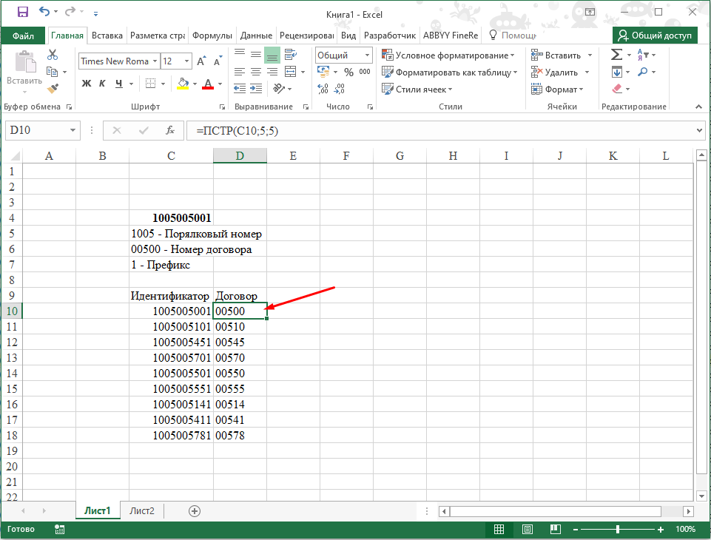Switch to the Формулы ribbon tab
Viewport: 711px width, 540px height.
[x=212, y=36]
